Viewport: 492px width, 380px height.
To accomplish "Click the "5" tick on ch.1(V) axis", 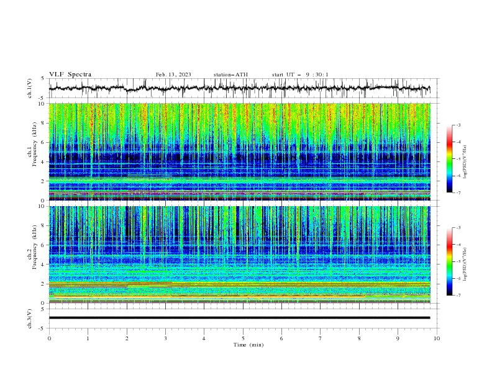I will click(42, 79).
